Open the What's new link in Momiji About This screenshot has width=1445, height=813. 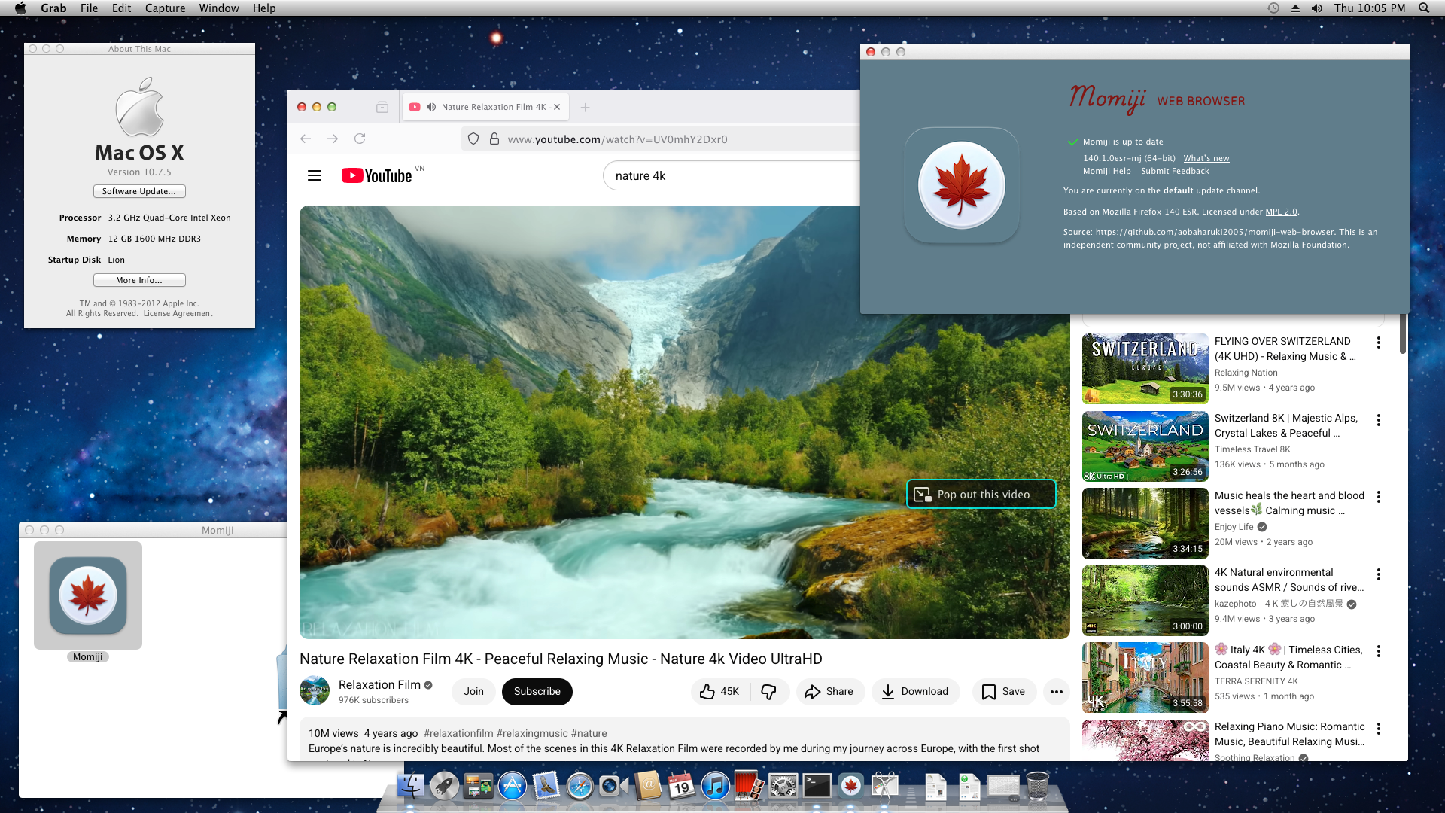coord(1206,158)
